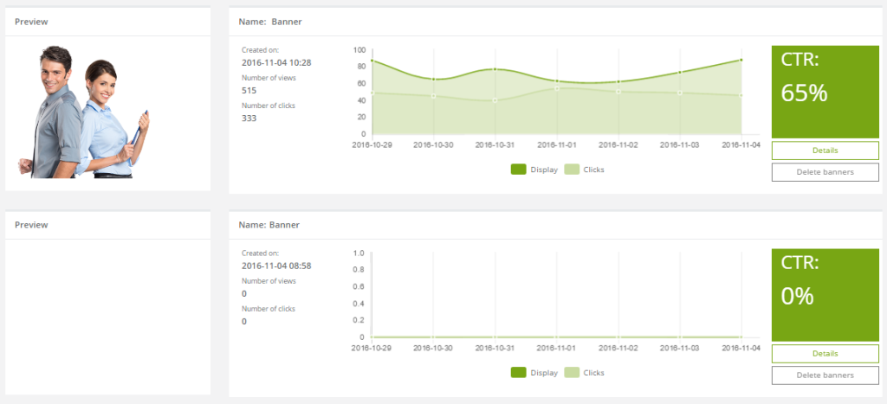
Task: Click 2016-11-01 axis label in second chart
Action: coord(557,348)
